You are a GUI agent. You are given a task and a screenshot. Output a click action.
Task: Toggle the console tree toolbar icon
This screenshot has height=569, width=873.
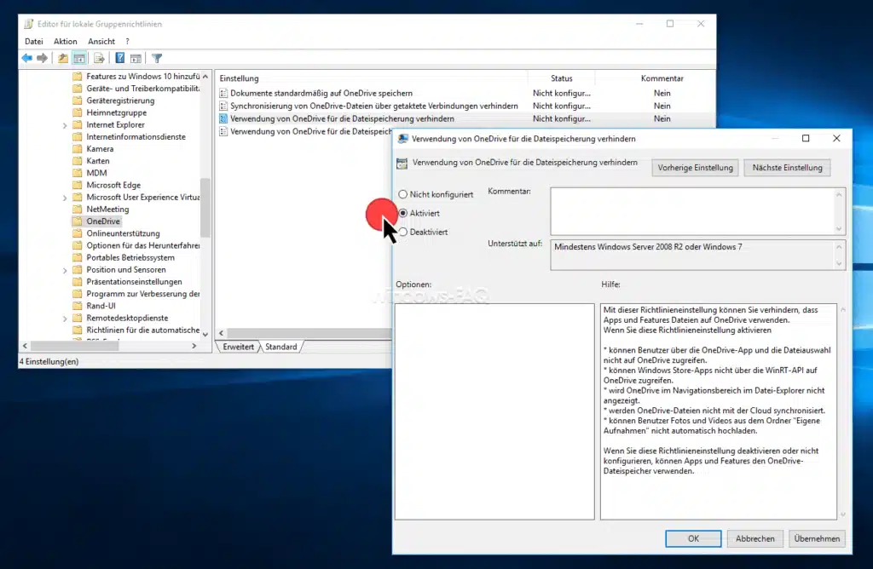(x=79, y=58)
